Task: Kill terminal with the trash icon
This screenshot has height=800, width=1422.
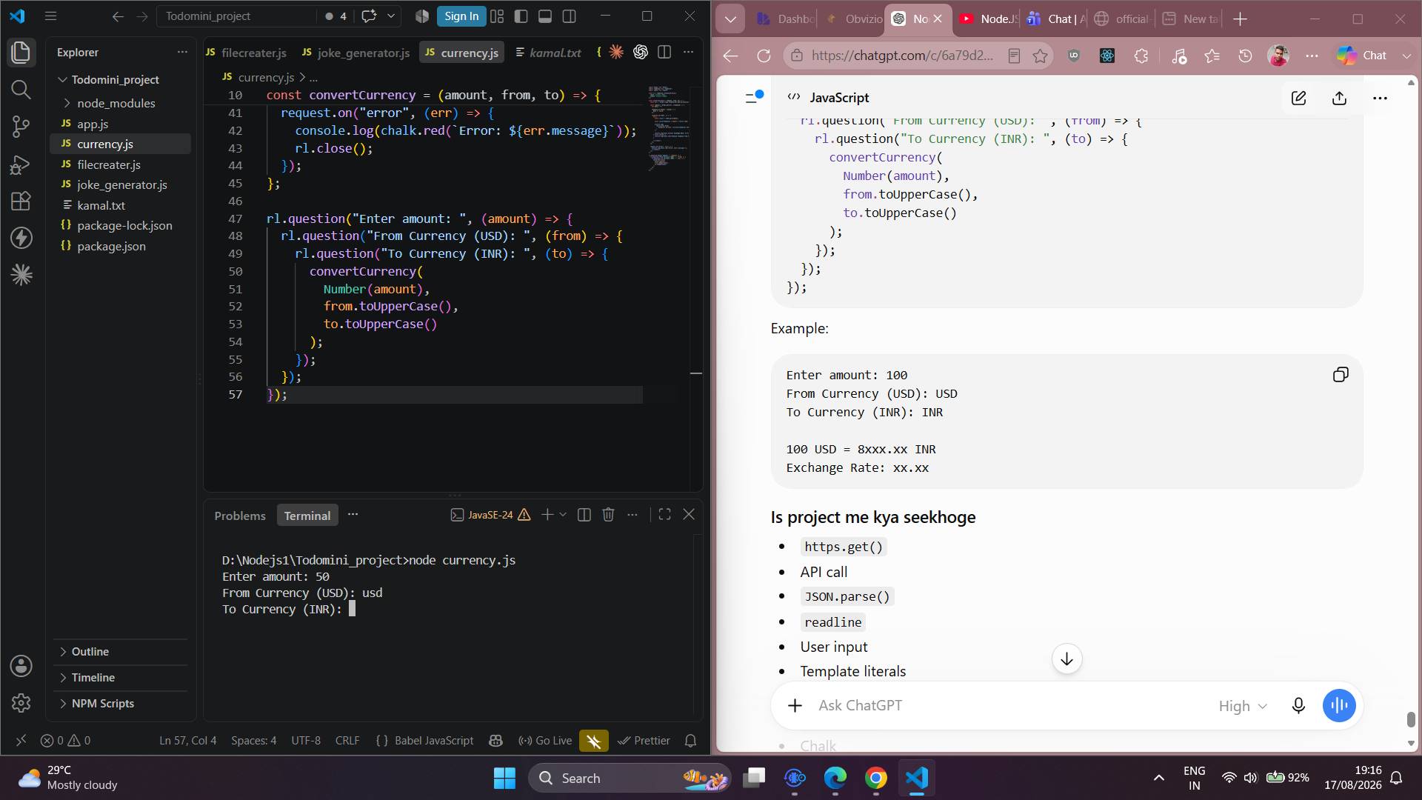Action: pos(608,515)
